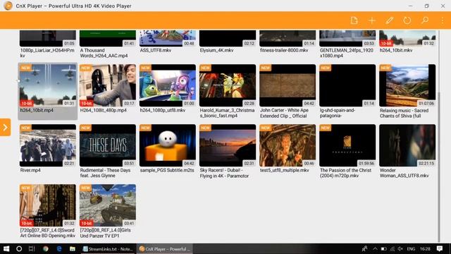Open John Carter White Ape clip thumbnail
This screenshot has width=451, height=254.
288,85
